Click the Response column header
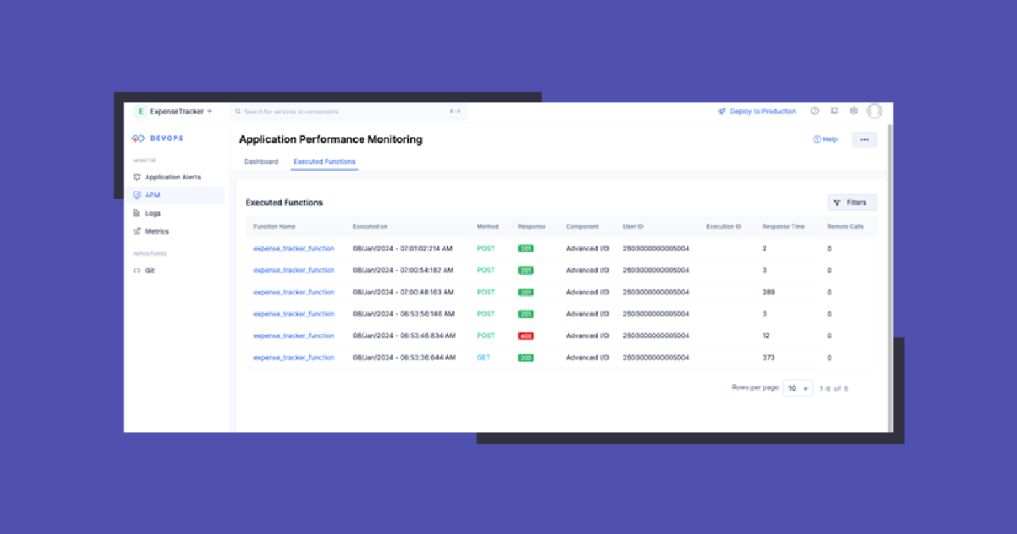 tap(532, 227)
